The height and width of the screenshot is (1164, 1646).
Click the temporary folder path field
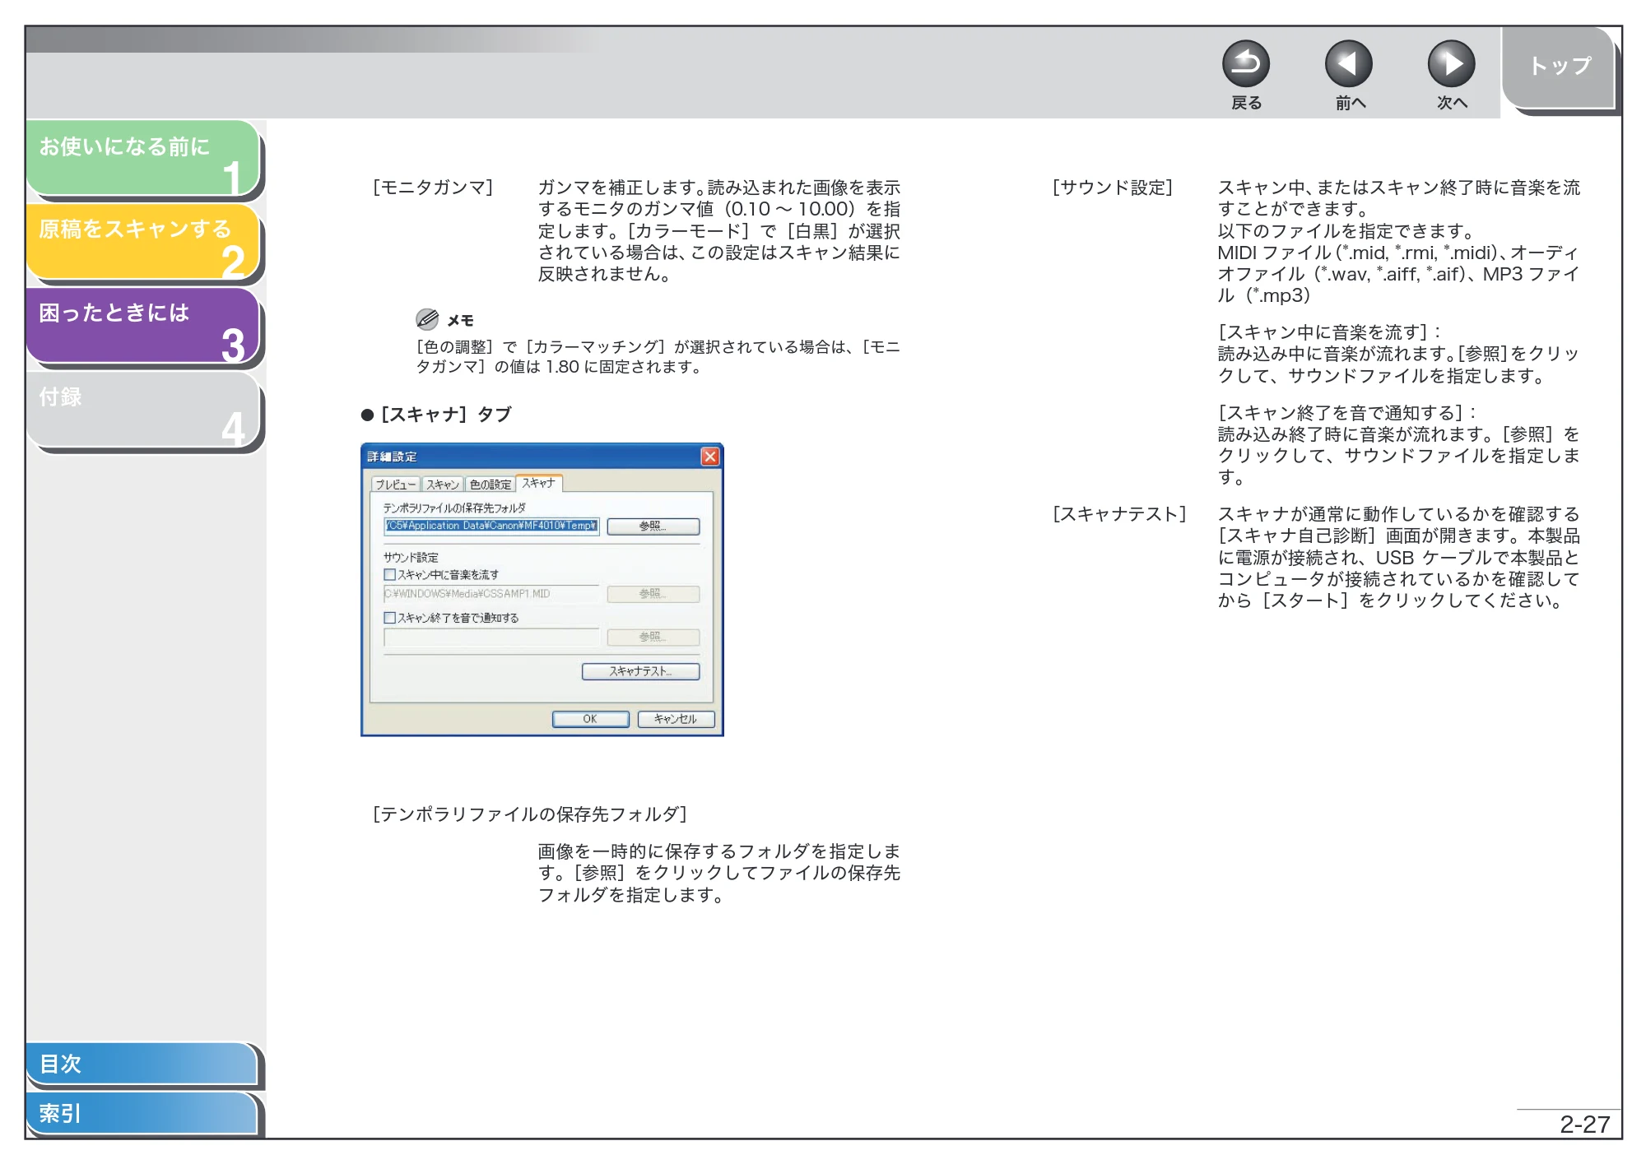(x=491, y=526)
